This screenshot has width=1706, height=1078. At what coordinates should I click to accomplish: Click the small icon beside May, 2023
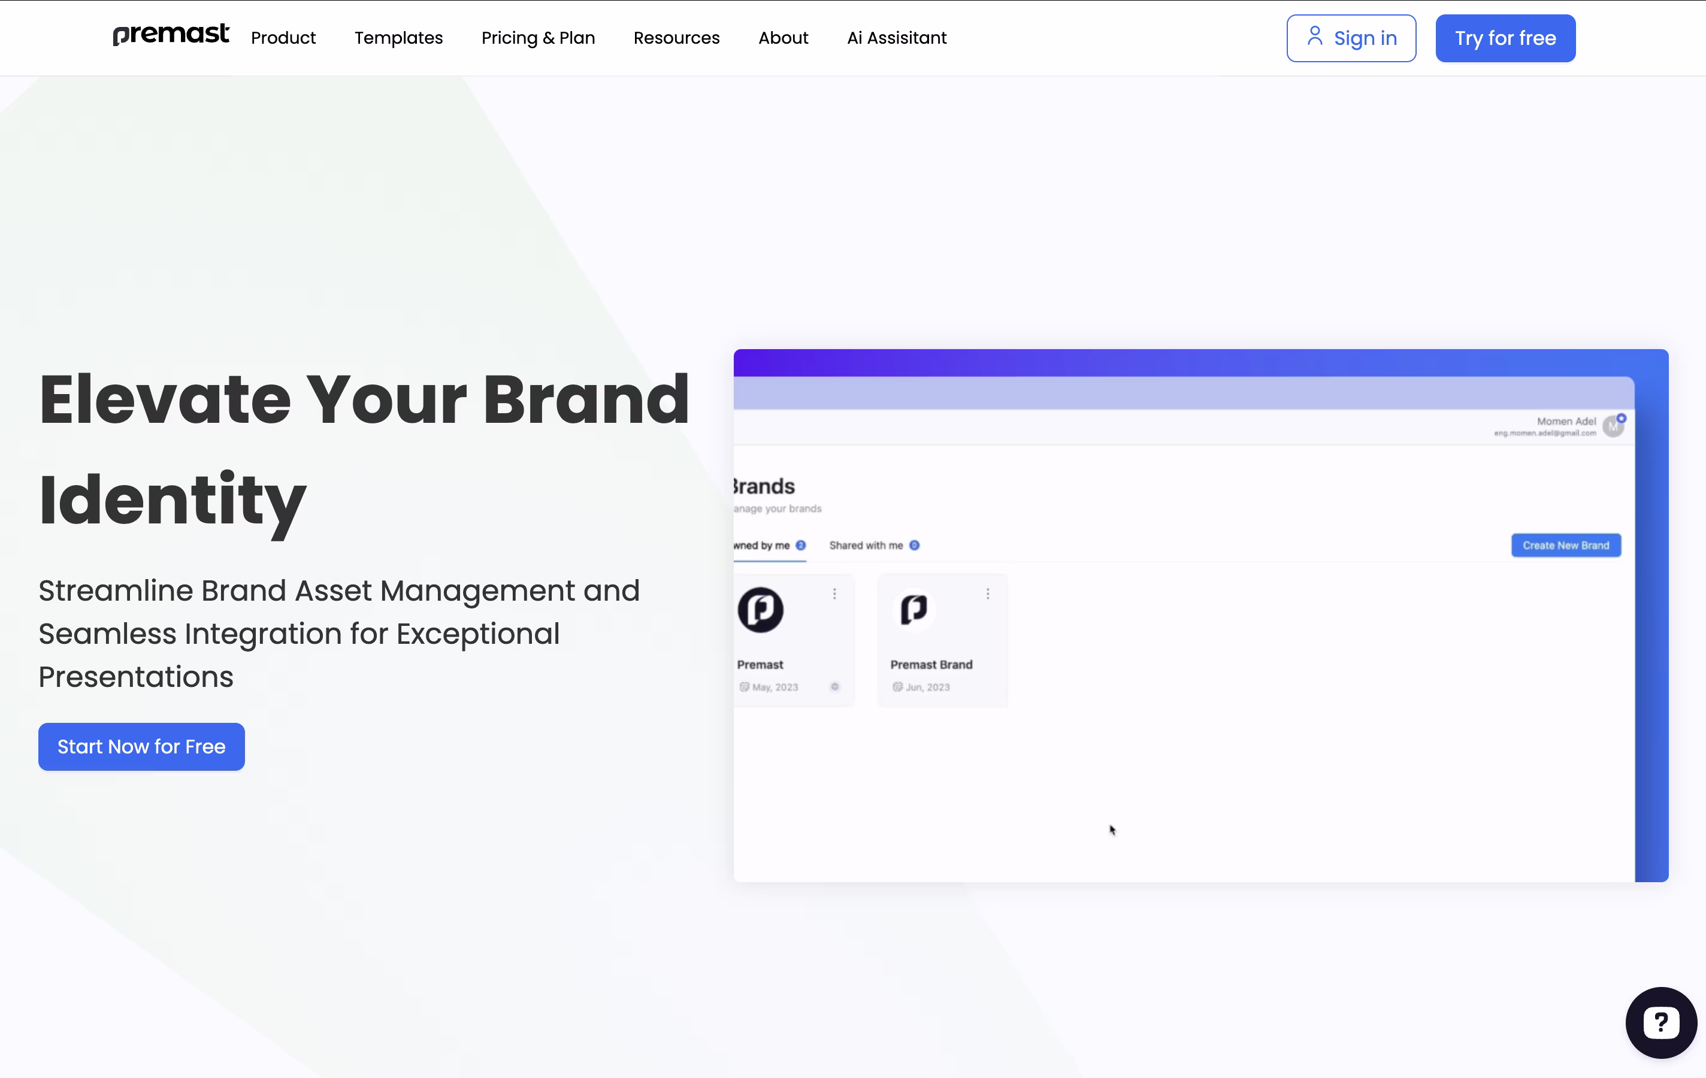[x=834, y=686]
